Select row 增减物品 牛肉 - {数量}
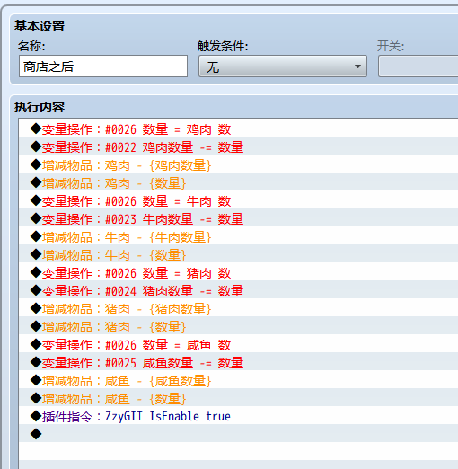Viewport: 458px width, 469px height. tap(238, 253)
